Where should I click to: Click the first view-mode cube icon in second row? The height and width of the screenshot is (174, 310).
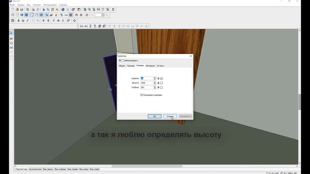[13, 15]
